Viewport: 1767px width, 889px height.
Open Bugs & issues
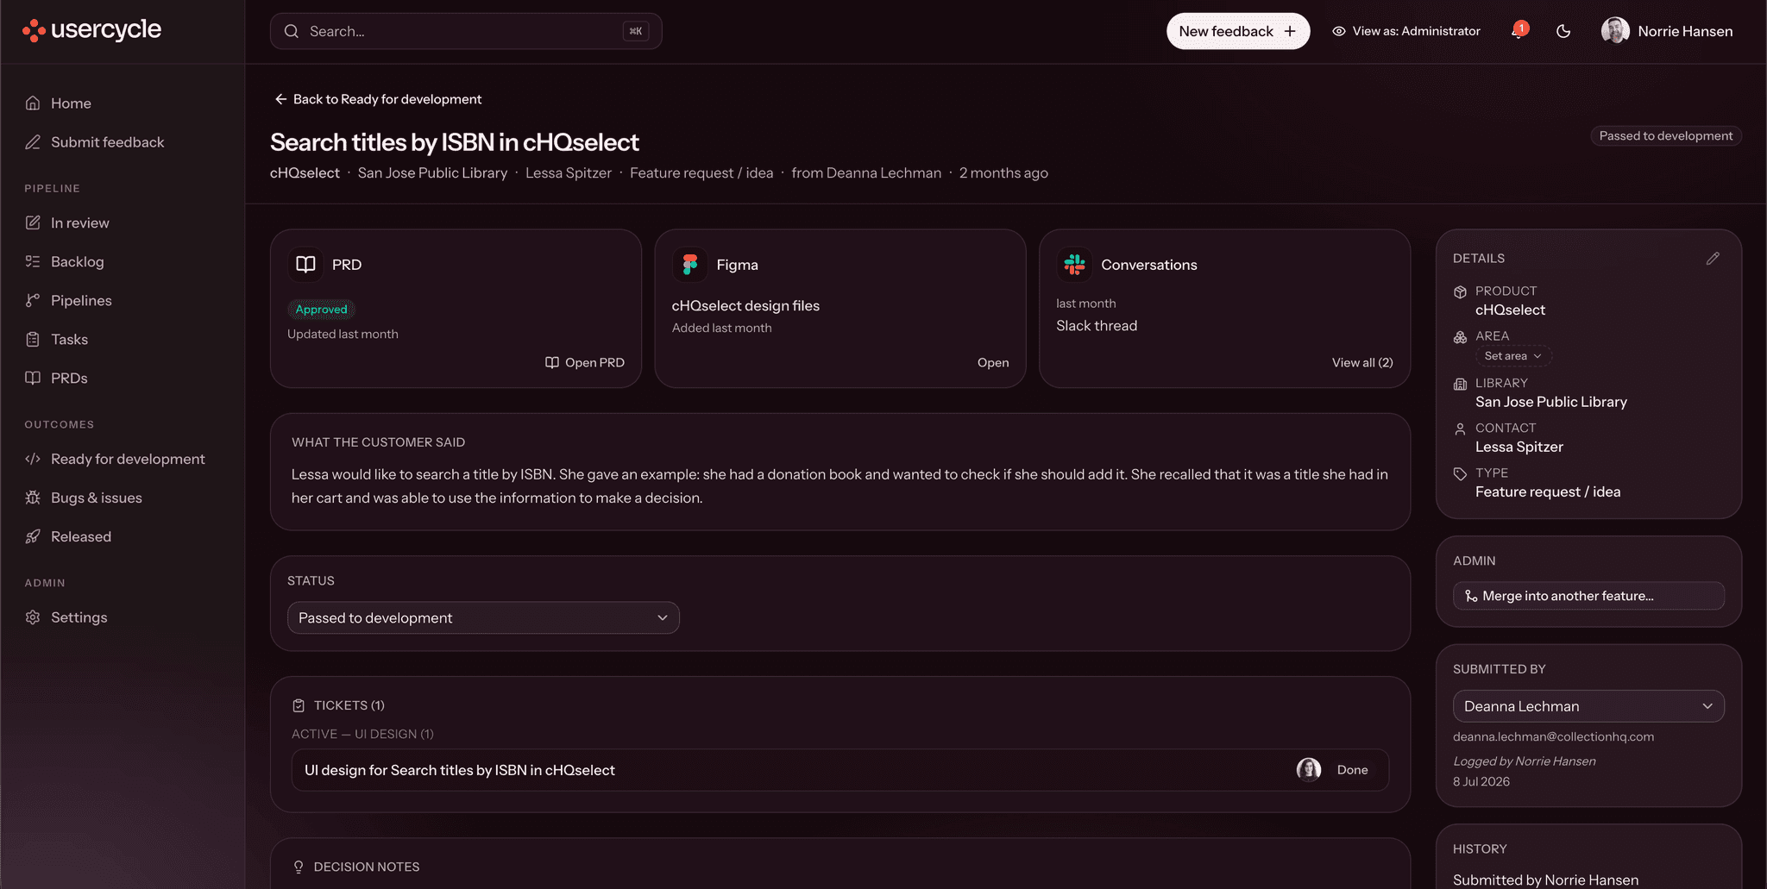tap(123, 498)
